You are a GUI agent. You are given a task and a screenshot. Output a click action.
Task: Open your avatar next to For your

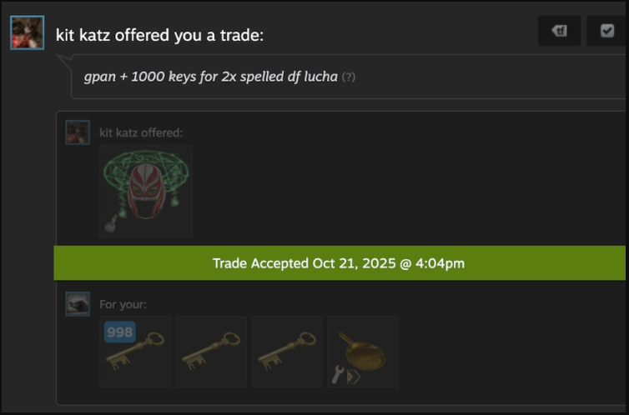78,304
